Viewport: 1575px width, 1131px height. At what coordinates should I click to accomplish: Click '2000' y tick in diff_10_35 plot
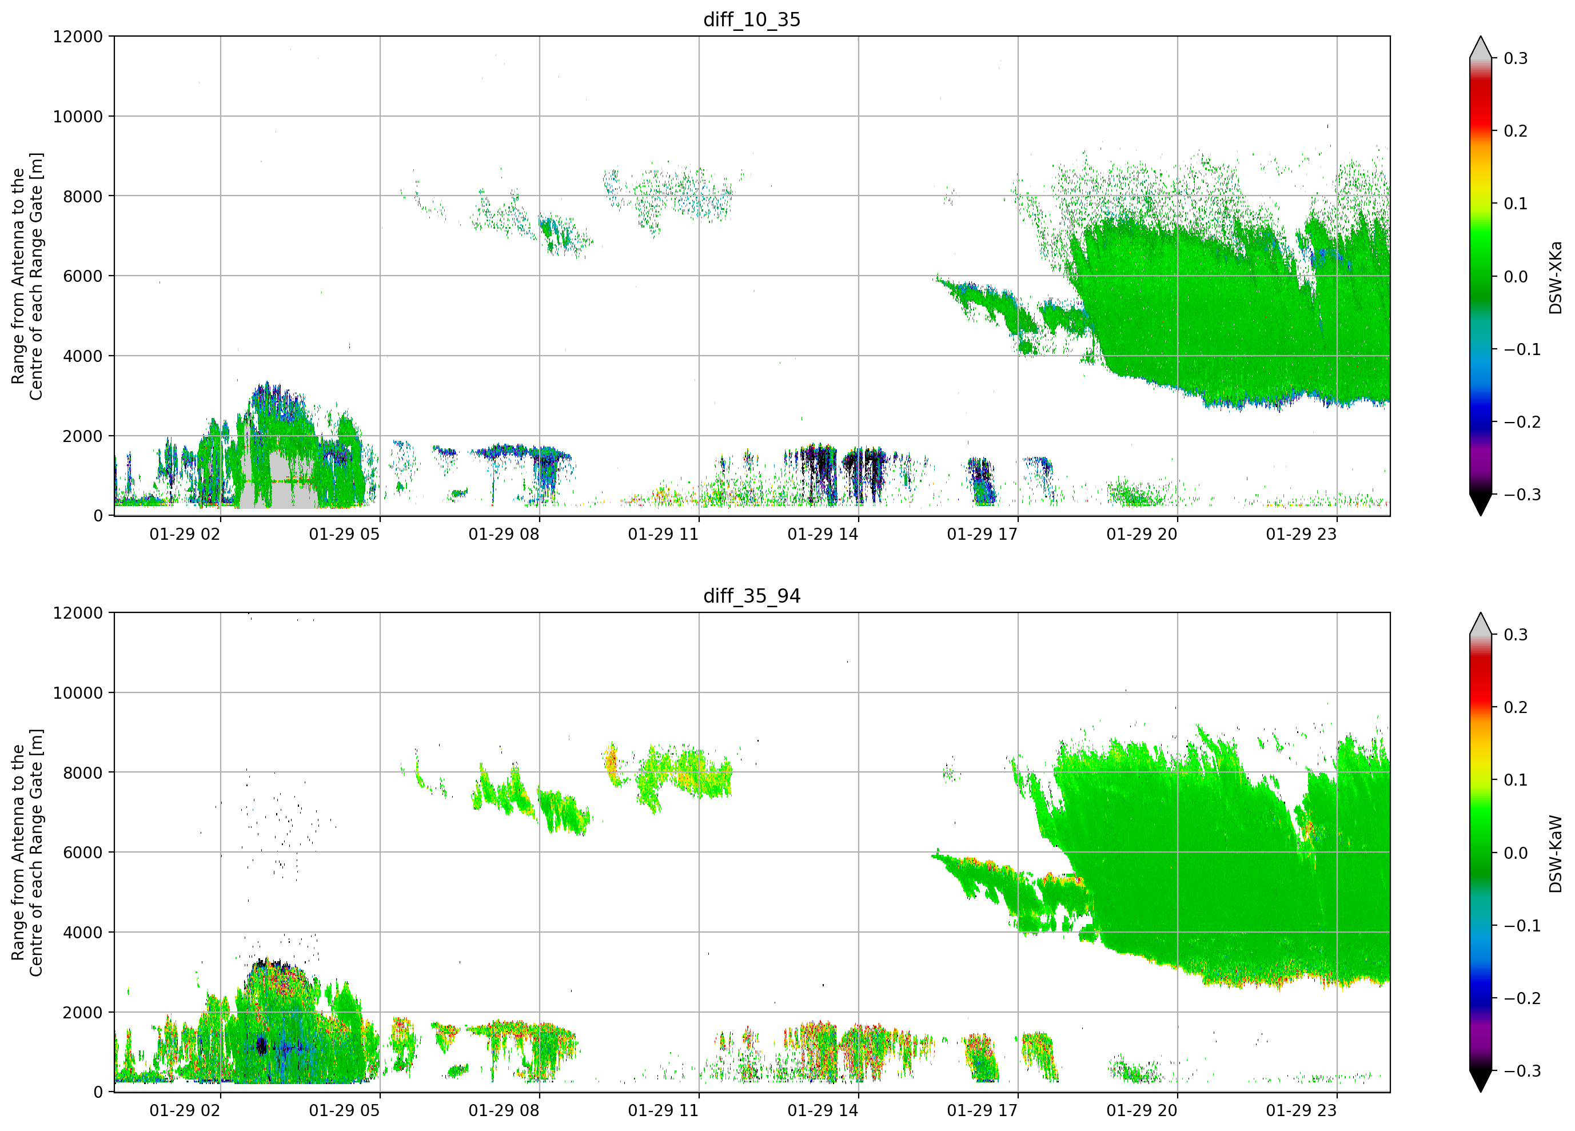pyautogui.click(x=83, y=436)
